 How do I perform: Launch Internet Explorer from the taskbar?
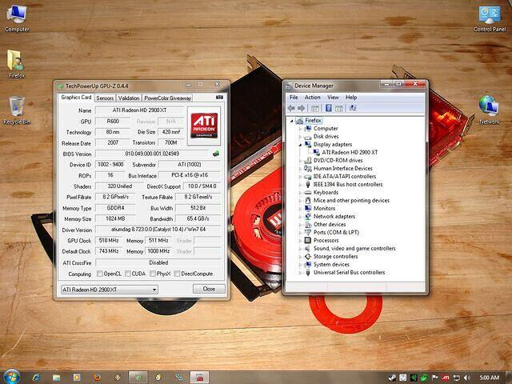pos(36,378)
